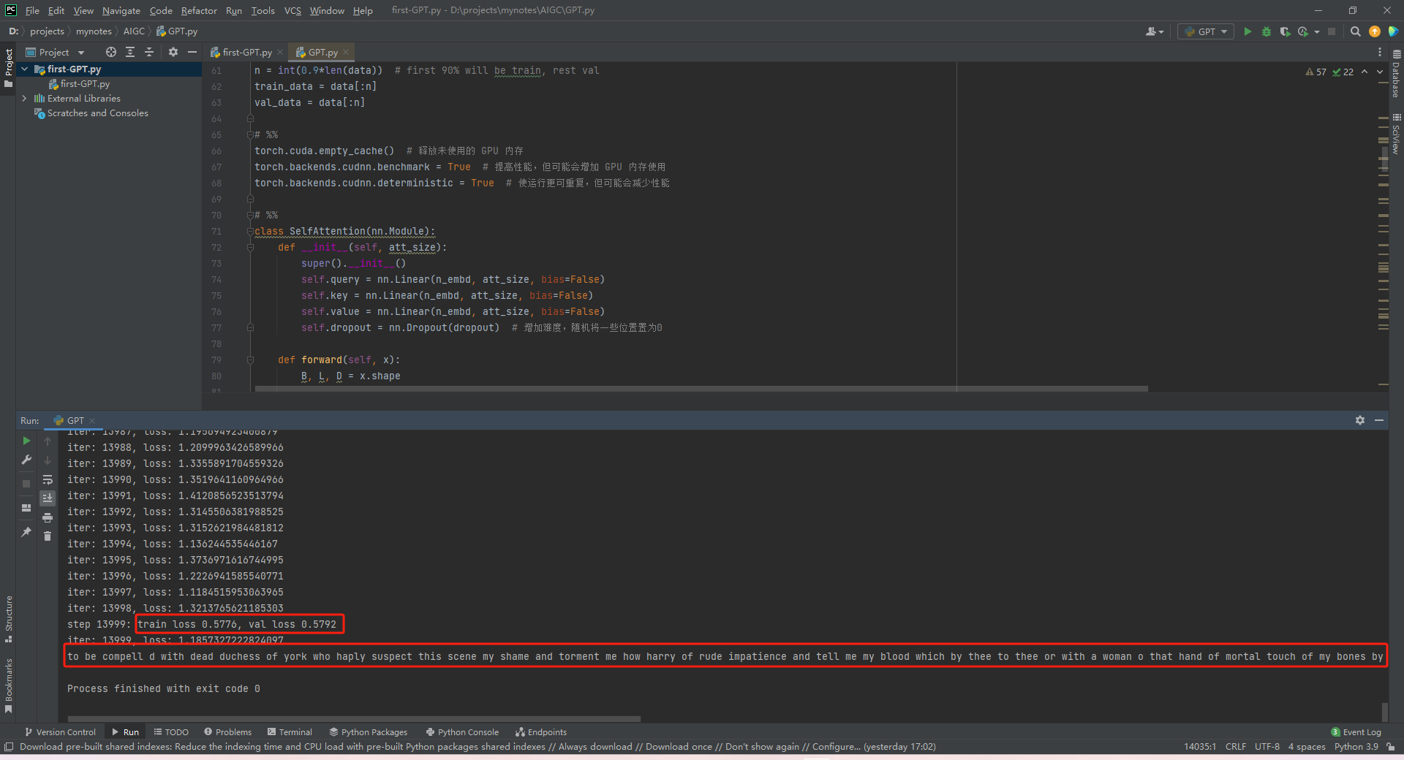This screenshot has height=760, width=1404.
Task: Open the File menu
Action: point(32,10)
